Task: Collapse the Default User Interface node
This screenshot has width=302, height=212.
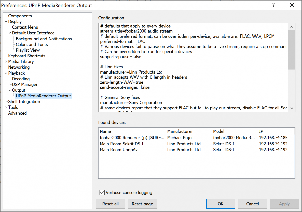Action: (10, 33)
